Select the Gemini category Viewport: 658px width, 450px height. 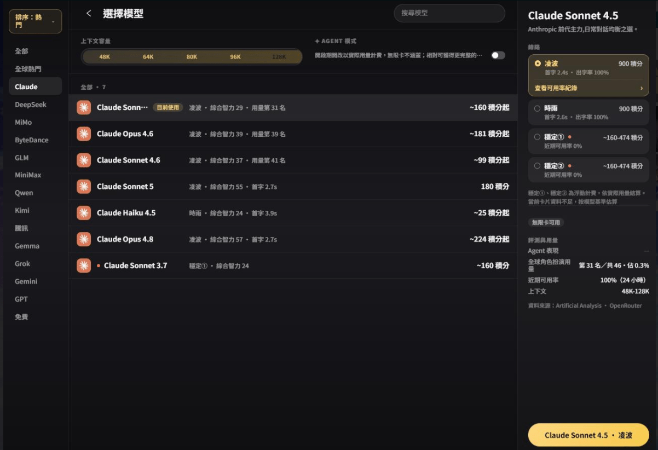[x=36, y=281]
